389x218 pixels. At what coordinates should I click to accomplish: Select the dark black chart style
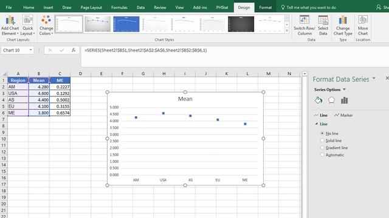[x=241, y=24]
